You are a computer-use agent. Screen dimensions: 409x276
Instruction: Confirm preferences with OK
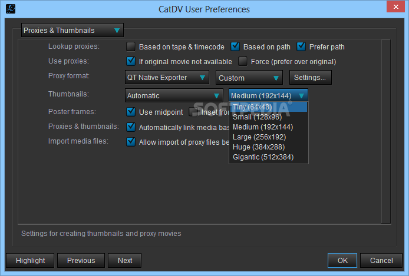coord(342,260)
